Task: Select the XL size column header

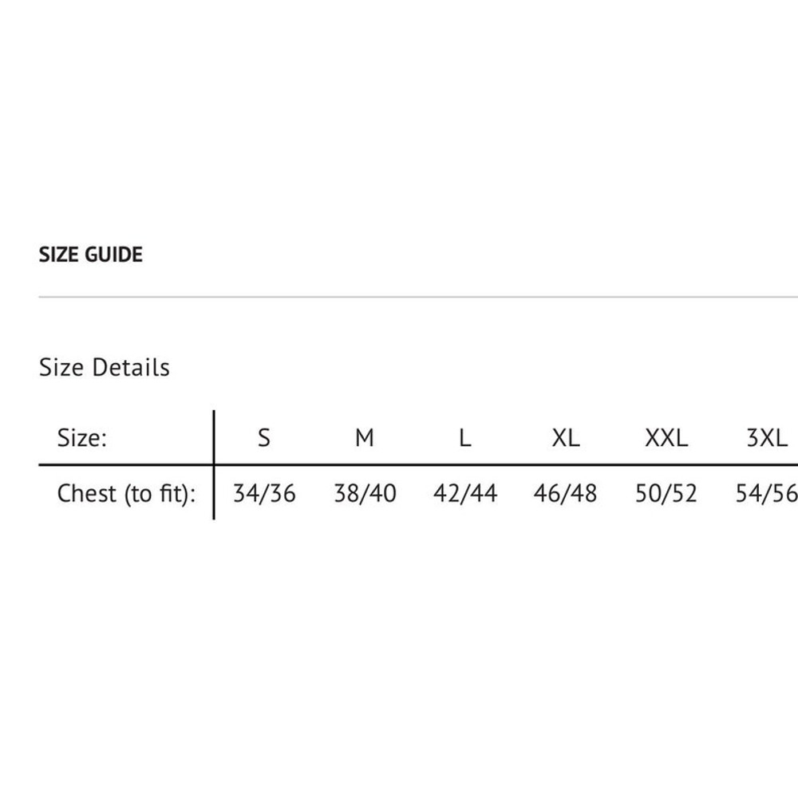Action: (x=566, y=438)
